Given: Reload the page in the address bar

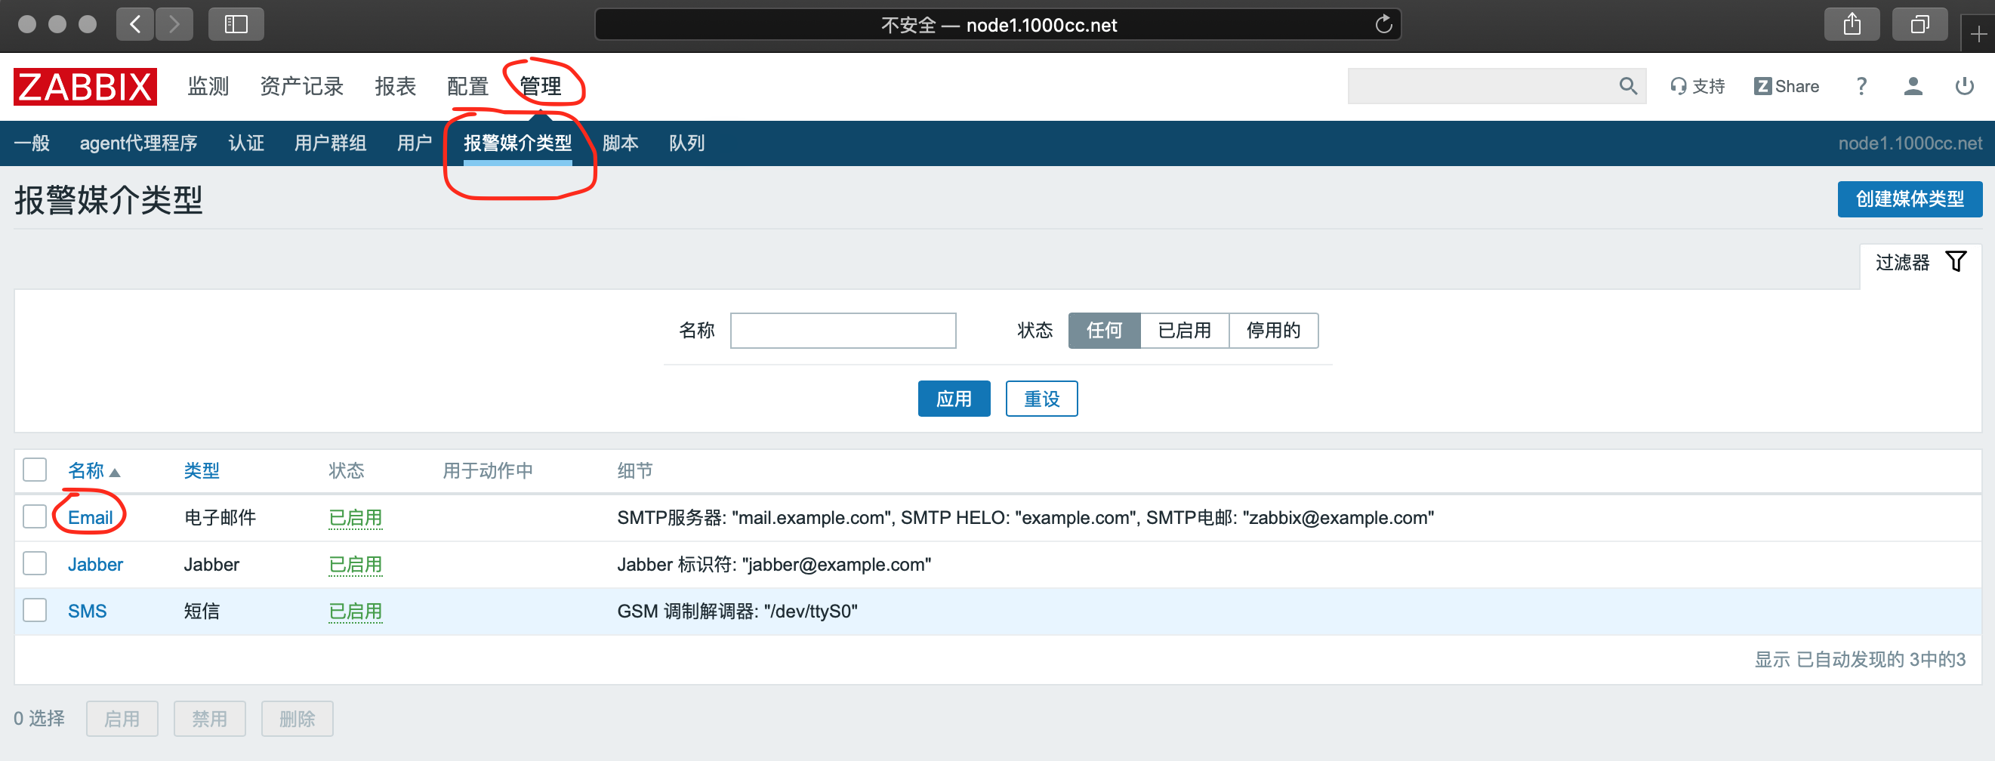Looking at the screenshot, I should coord(1383,25).
